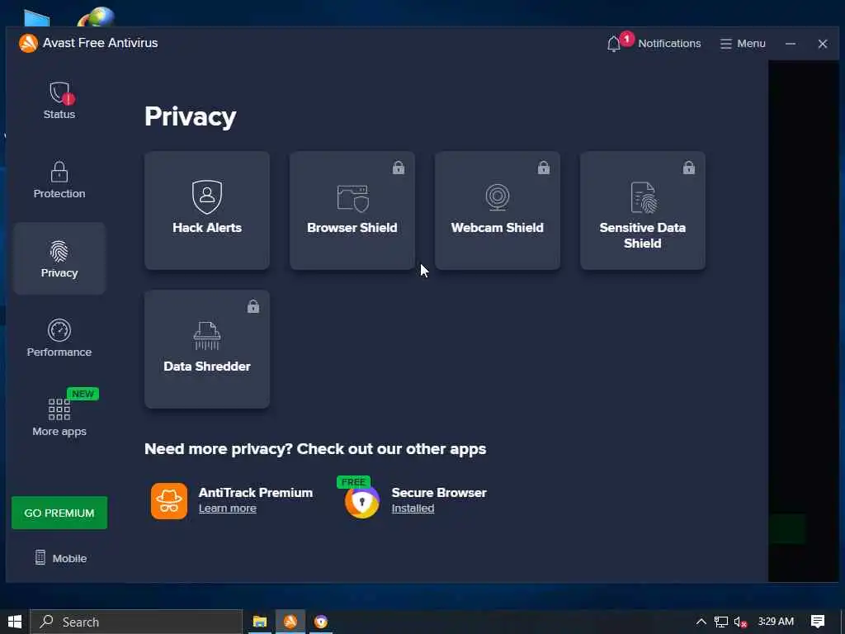Open the Browser Shield card
Image resolution: width=845 pixels, height=634 pixels.
point(352,211)
